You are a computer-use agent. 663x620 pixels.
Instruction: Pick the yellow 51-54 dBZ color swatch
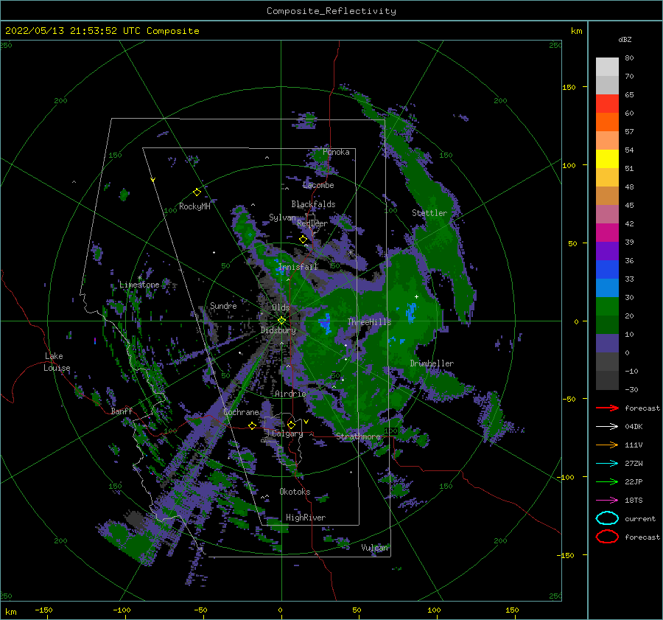pos(607,159)
